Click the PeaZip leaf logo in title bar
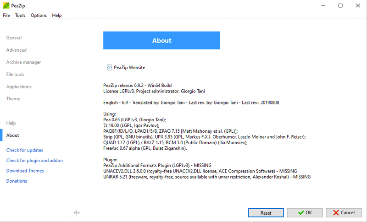The height and width of the screenshot is (222, 367). tap(6, 5)
